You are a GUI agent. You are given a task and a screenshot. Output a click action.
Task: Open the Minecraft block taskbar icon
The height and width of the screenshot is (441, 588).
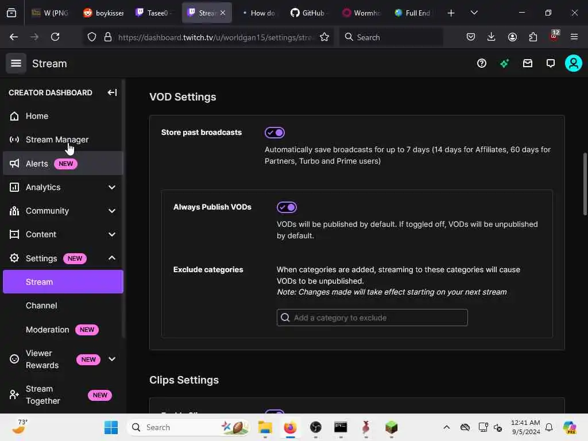[391, 427]
